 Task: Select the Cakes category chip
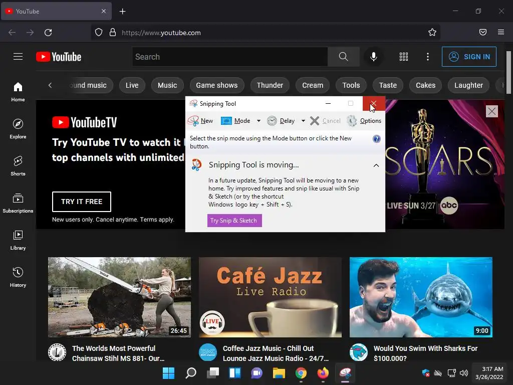point(426,85)
